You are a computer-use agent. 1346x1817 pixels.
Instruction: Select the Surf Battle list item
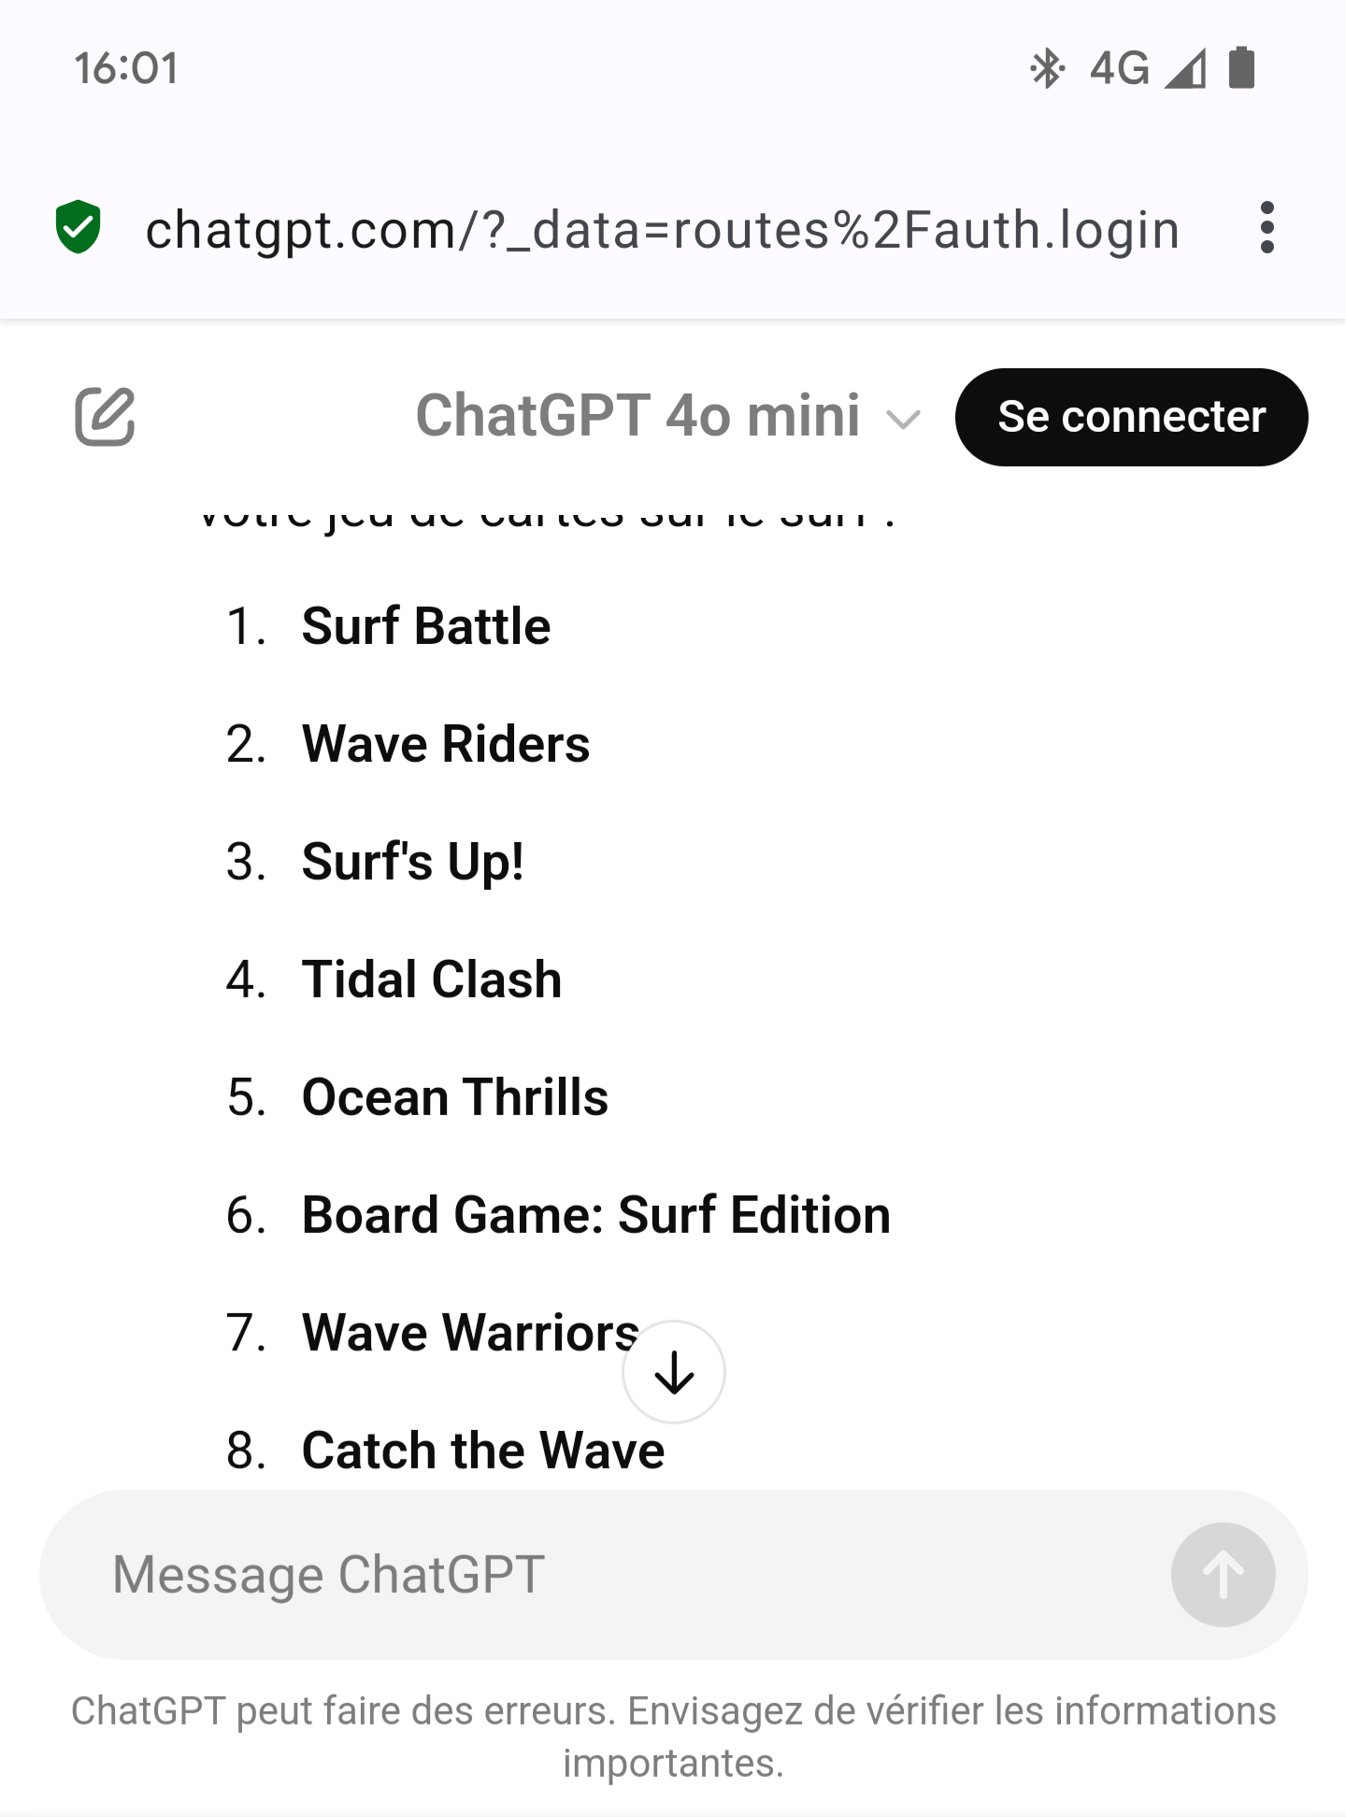point(426,626)
